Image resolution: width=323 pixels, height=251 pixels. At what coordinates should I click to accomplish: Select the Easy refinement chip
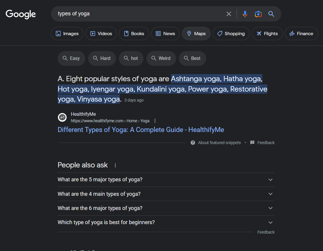(x=71, y=58)
